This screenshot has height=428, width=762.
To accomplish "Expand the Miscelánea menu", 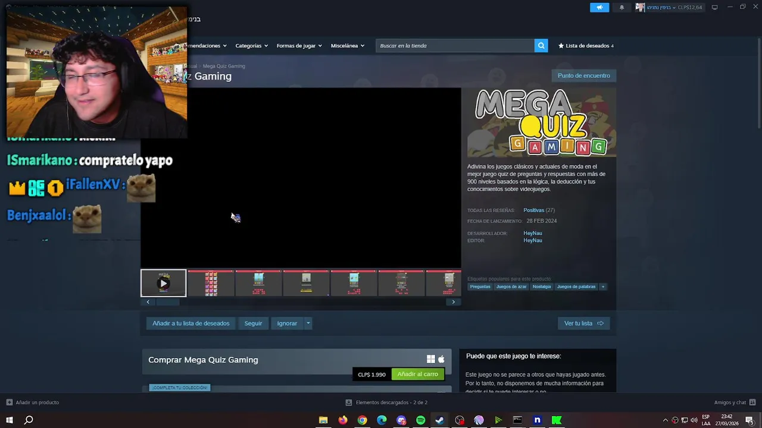I will coord(347,46).
